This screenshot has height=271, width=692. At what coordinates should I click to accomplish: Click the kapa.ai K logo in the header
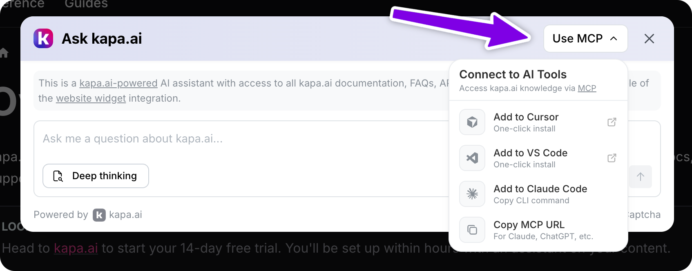43,38
